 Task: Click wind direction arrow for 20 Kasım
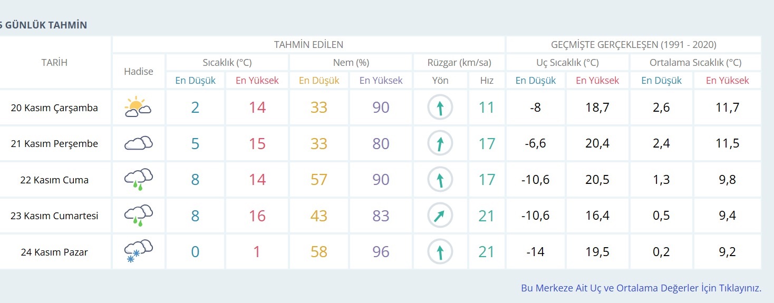tap(440, 107)
